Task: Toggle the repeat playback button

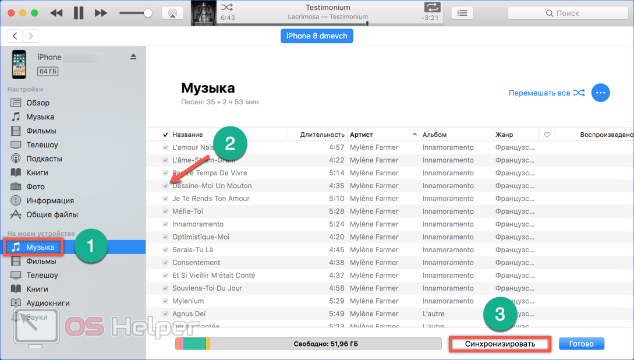Action: click(433, 8)
